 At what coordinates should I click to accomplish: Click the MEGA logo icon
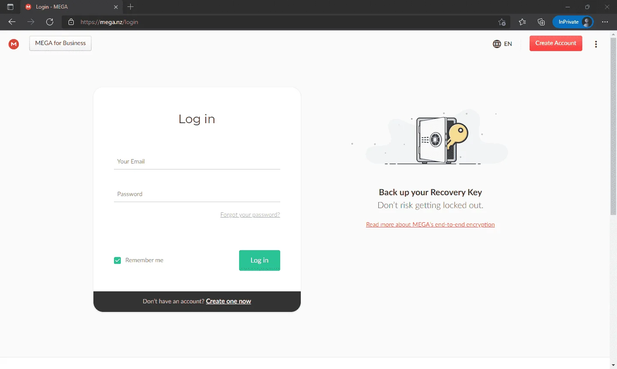14,44
